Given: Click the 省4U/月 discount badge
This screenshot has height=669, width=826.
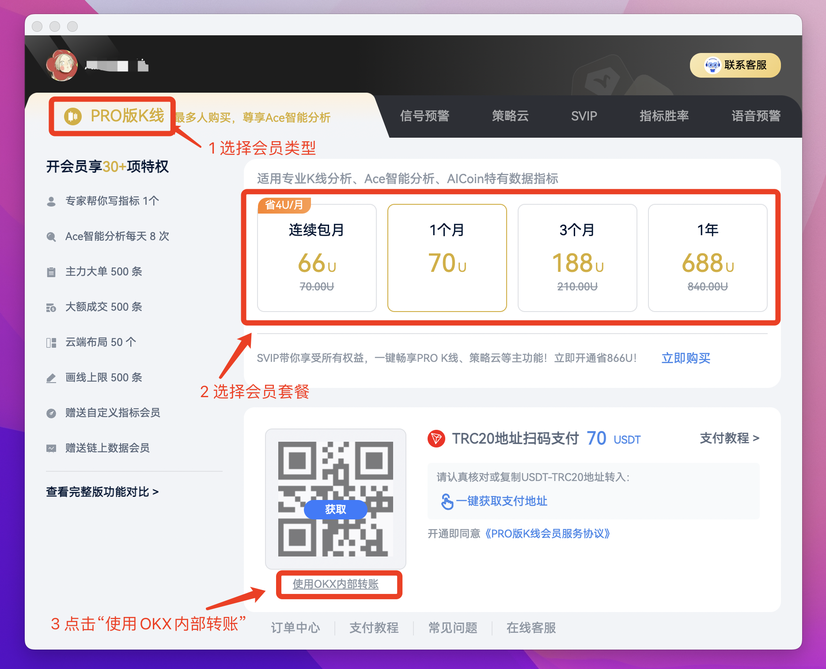Looking at the screenshot, I should [x=284, y=205].
